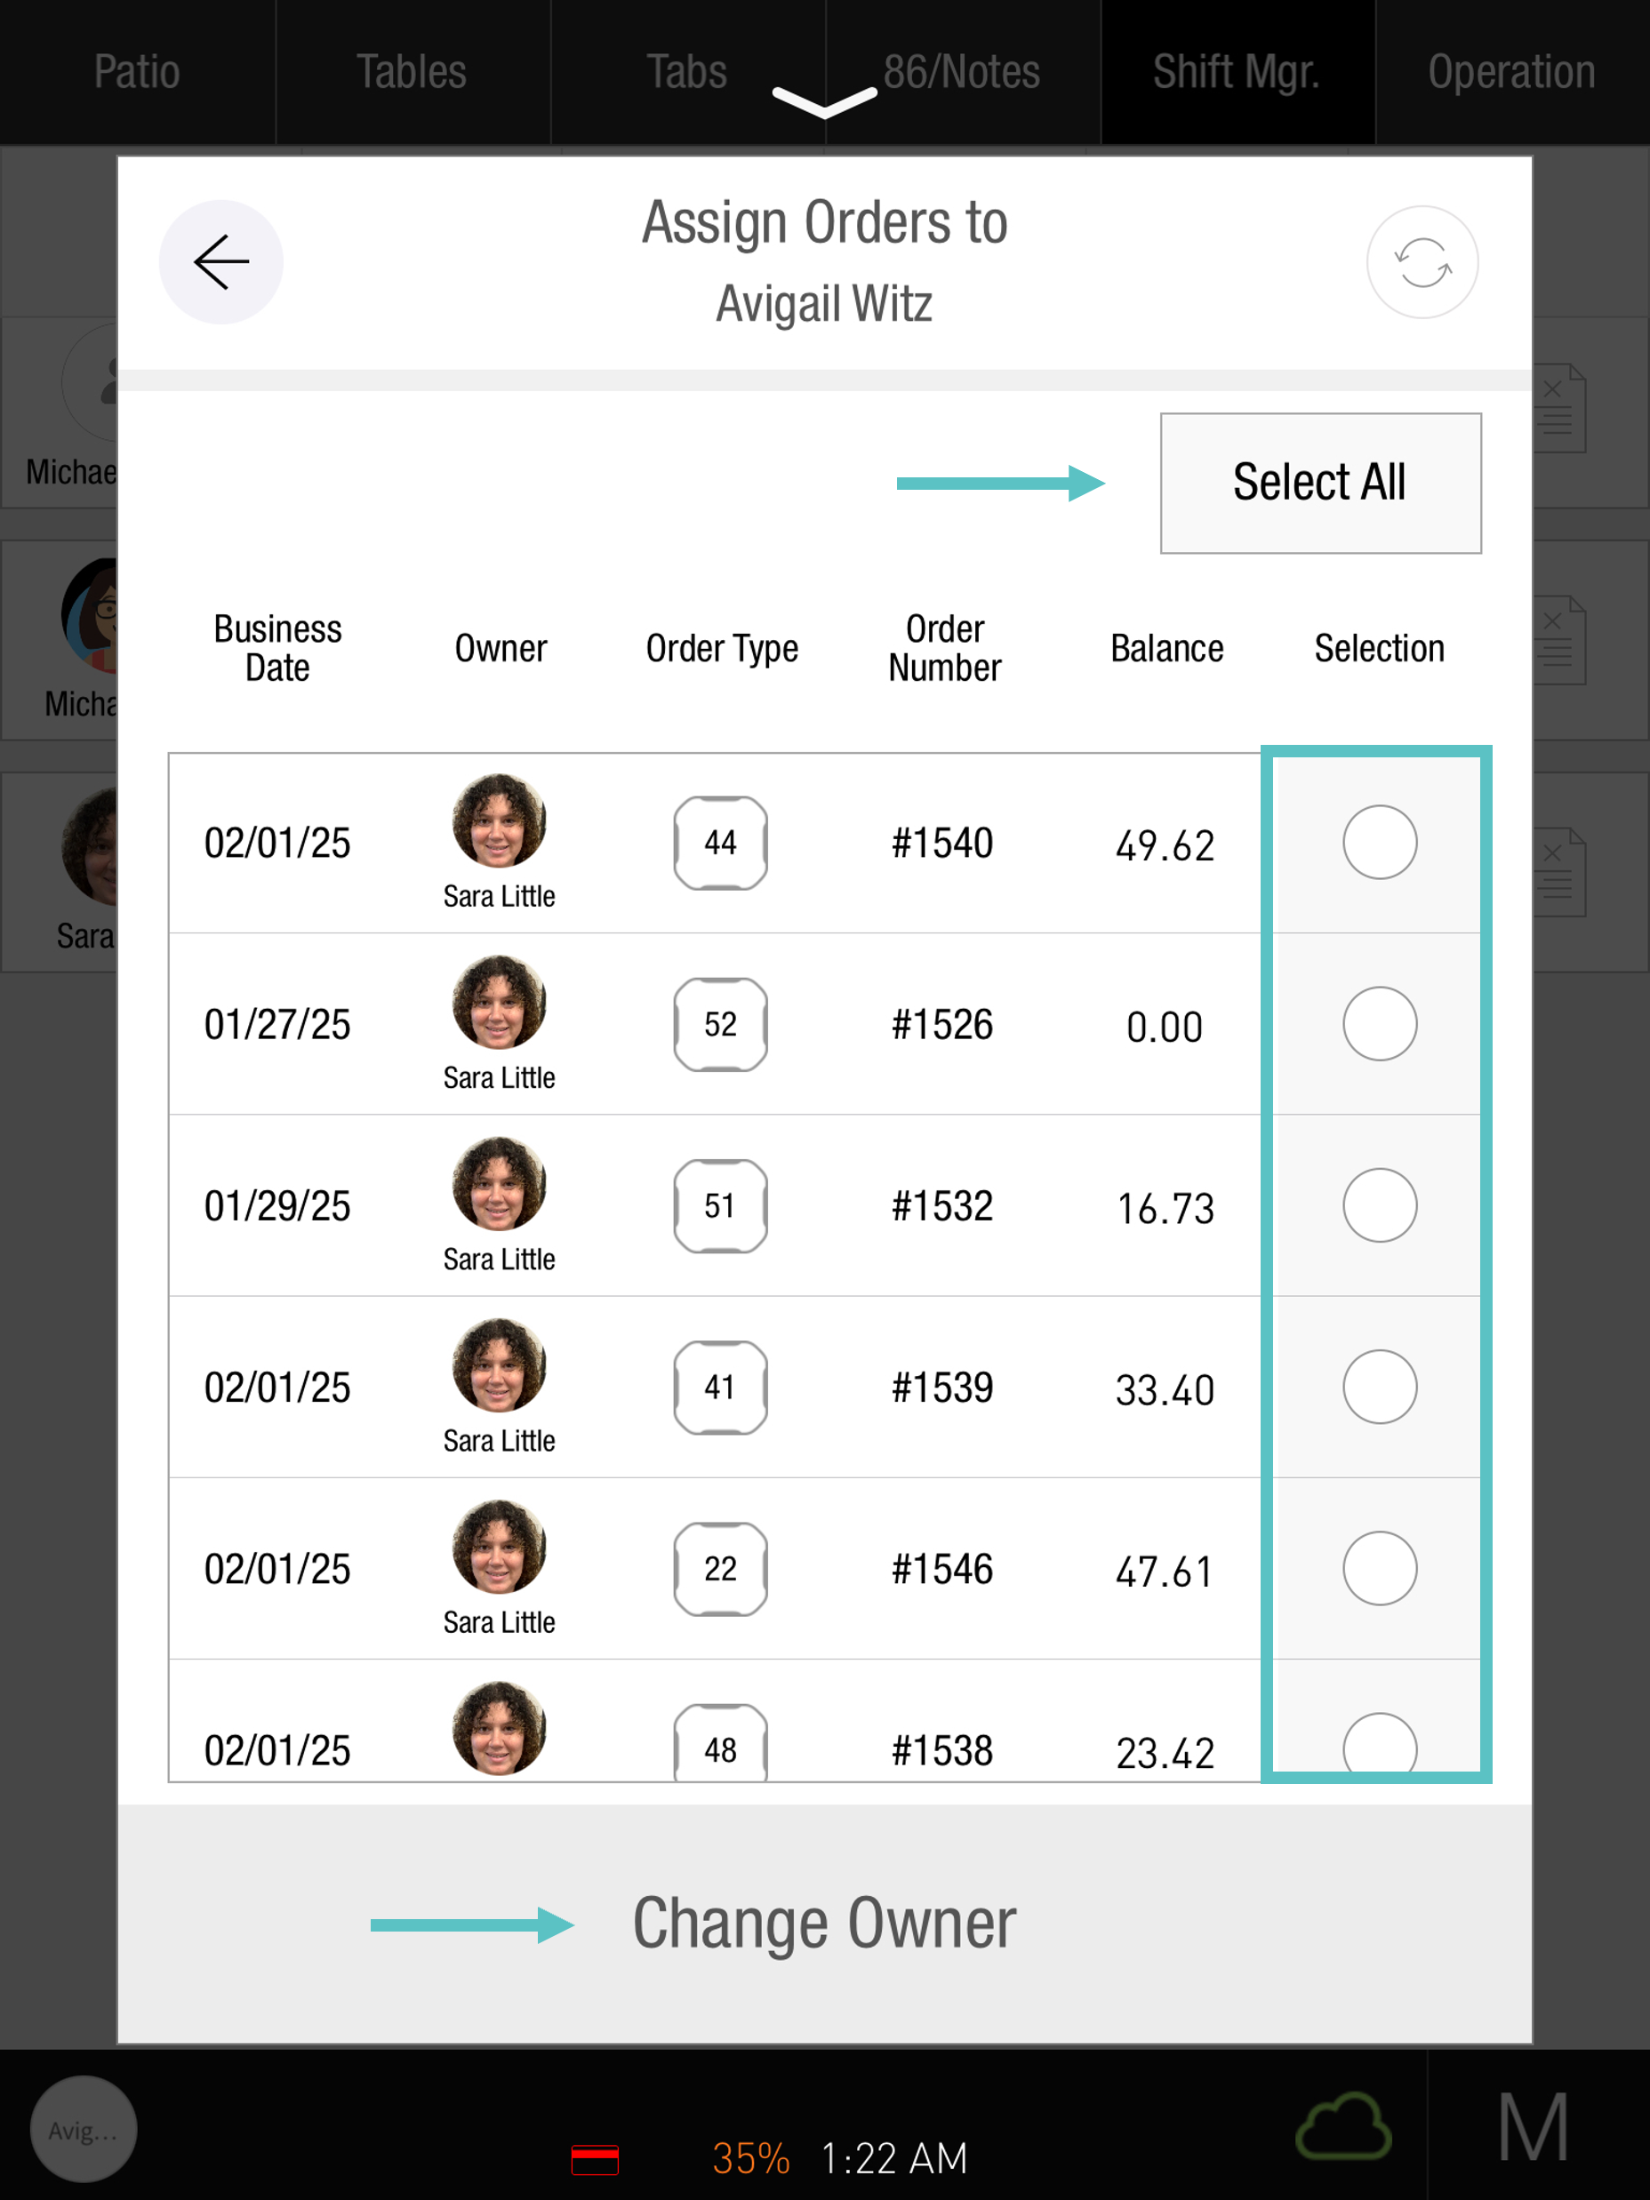
Task: Tap table 44 order type badge
Action: (720, 844)
